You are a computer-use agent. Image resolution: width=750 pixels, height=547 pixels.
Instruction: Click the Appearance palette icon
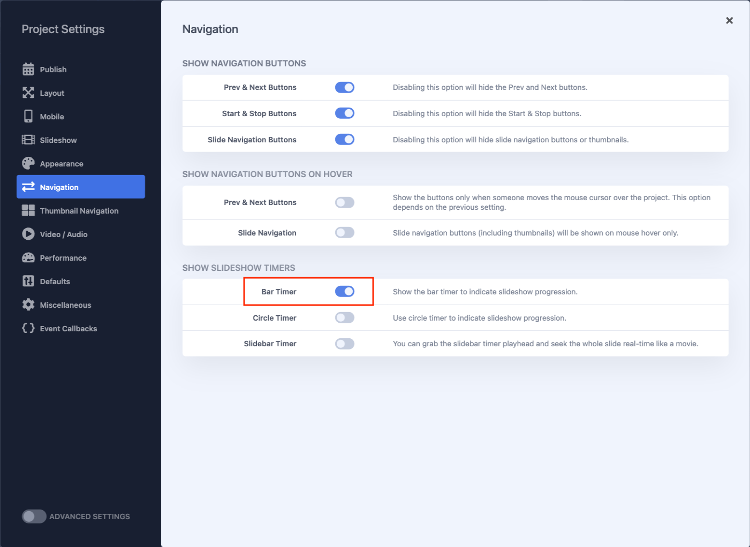[28, 164]
